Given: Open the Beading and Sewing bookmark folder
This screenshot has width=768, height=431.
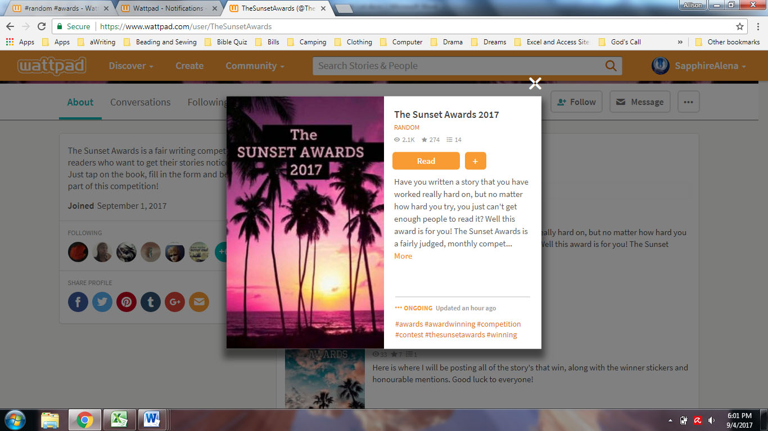Looking at the screenshot, I should coord(160,42).
